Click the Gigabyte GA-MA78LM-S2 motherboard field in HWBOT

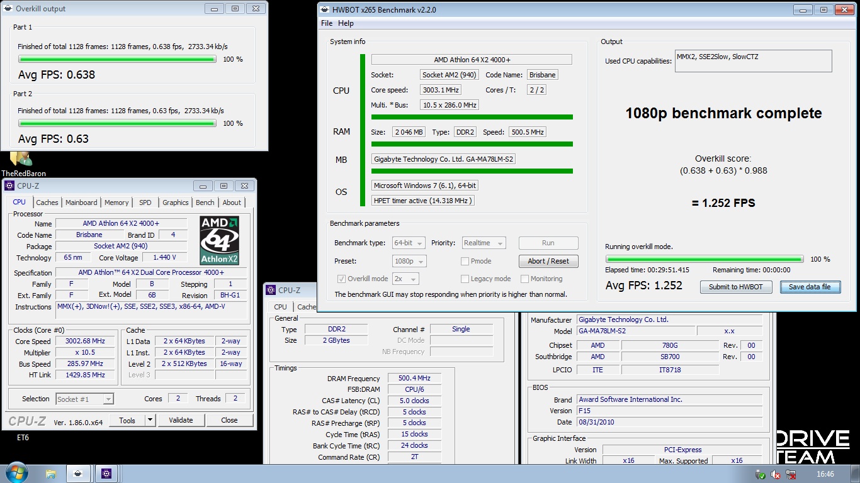[444, 159]
